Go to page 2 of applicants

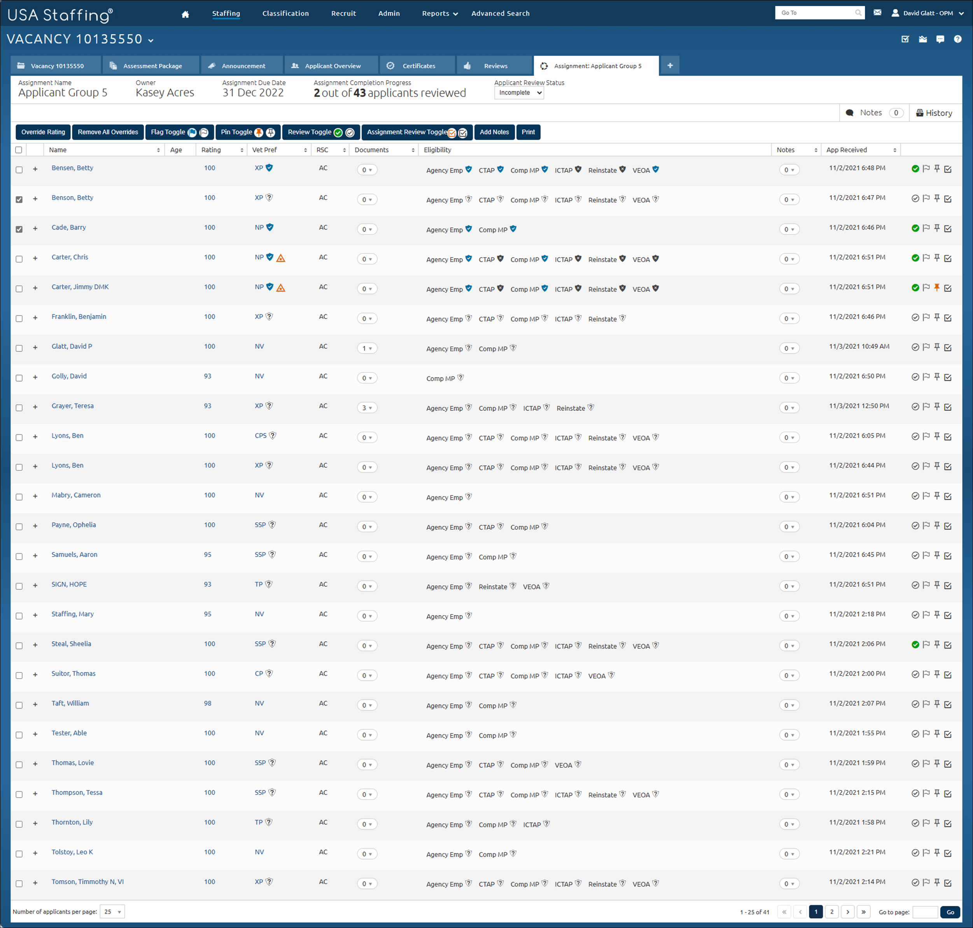(831, 912)
